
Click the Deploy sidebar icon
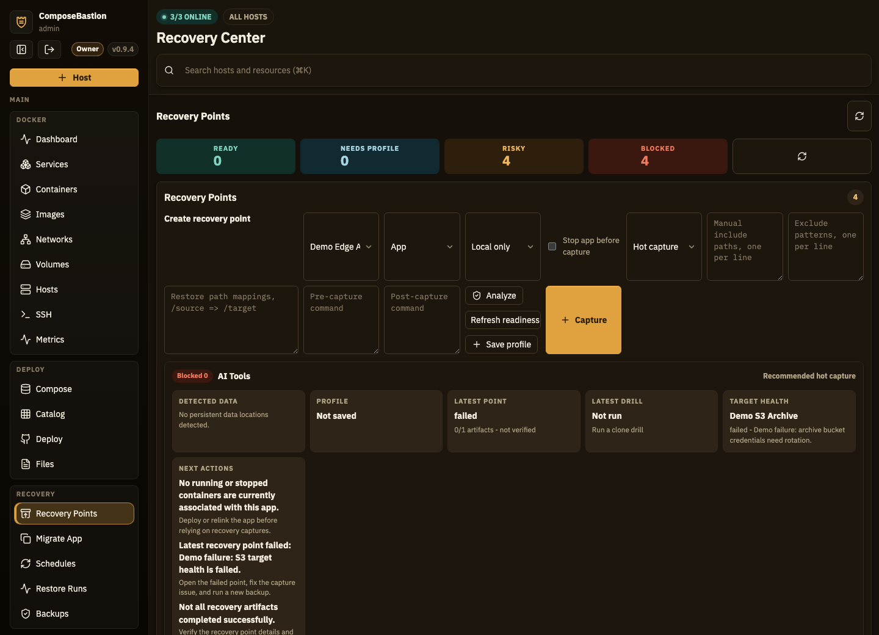[26, 439]
